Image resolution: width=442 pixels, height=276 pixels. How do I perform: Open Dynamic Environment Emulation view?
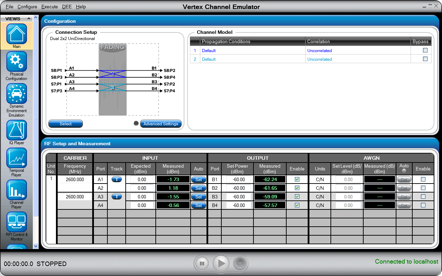coord(17,94)
